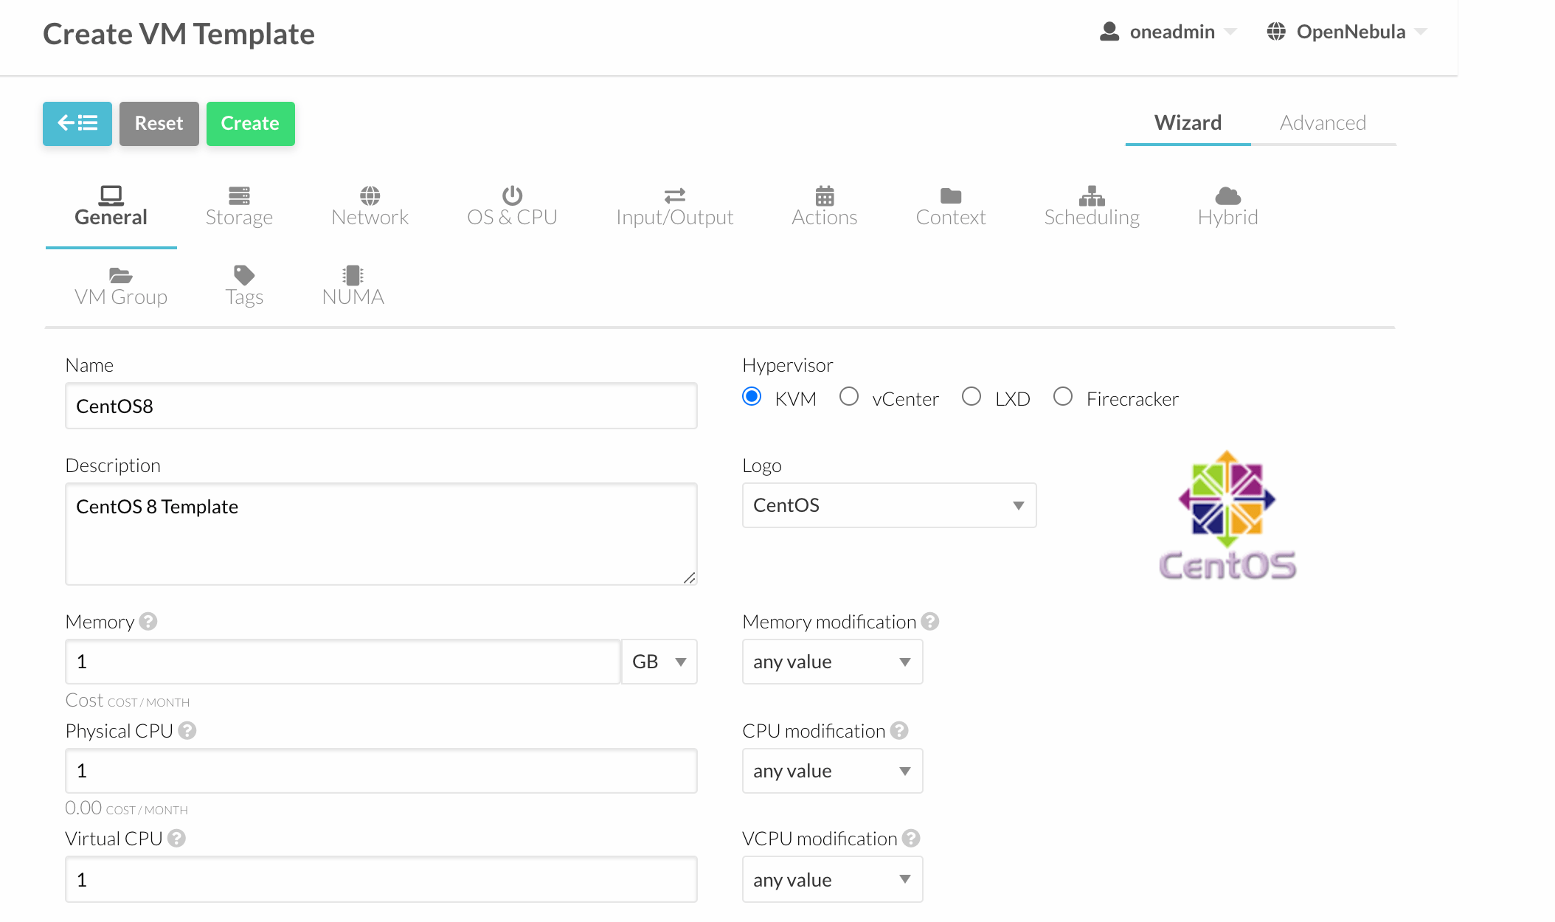Click the Virtual CPU input field
Screen dimensions: 1555x922
(381, 879)
